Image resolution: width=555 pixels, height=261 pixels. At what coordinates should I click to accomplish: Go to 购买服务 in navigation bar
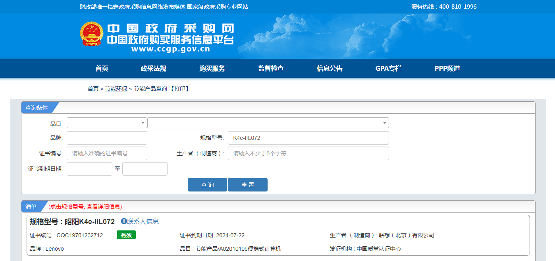[212, 68]
